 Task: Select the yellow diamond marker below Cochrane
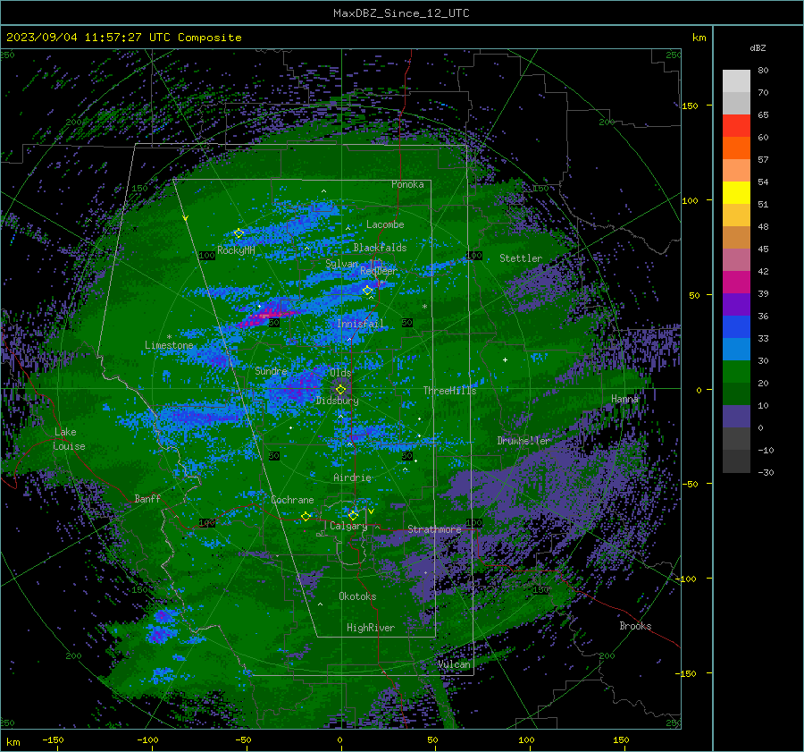[x=306, y=516]
